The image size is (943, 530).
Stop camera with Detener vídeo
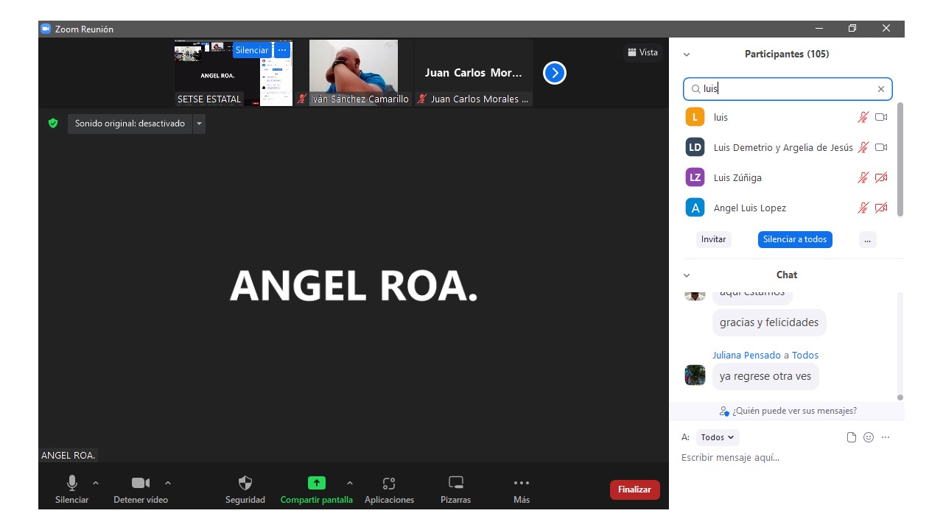point(141,490)
